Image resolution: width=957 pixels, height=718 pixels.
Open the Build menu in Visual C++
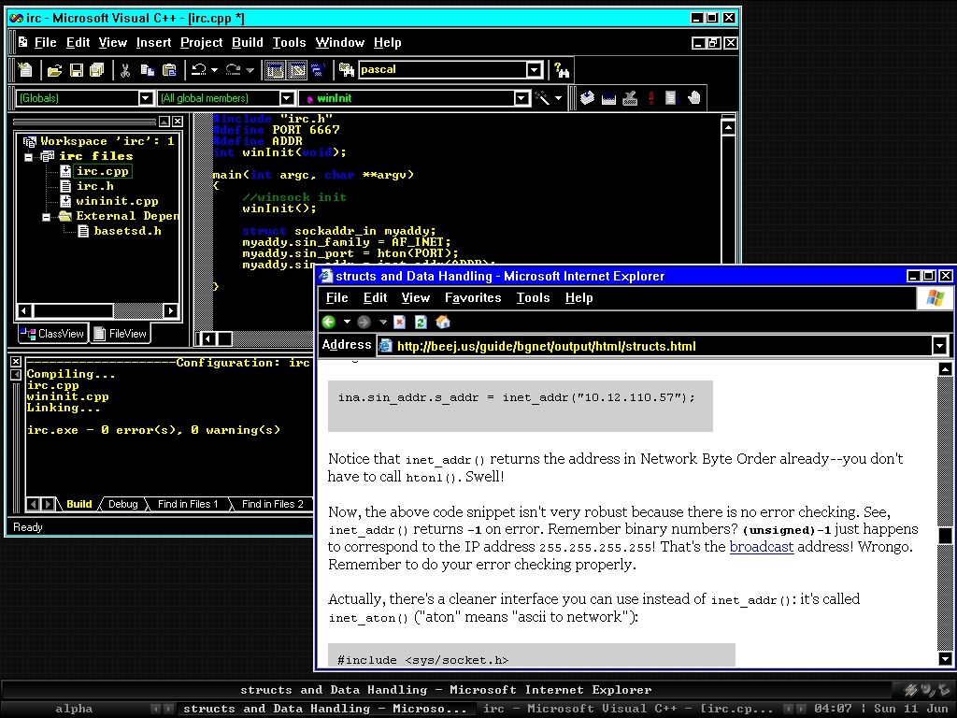247,43
